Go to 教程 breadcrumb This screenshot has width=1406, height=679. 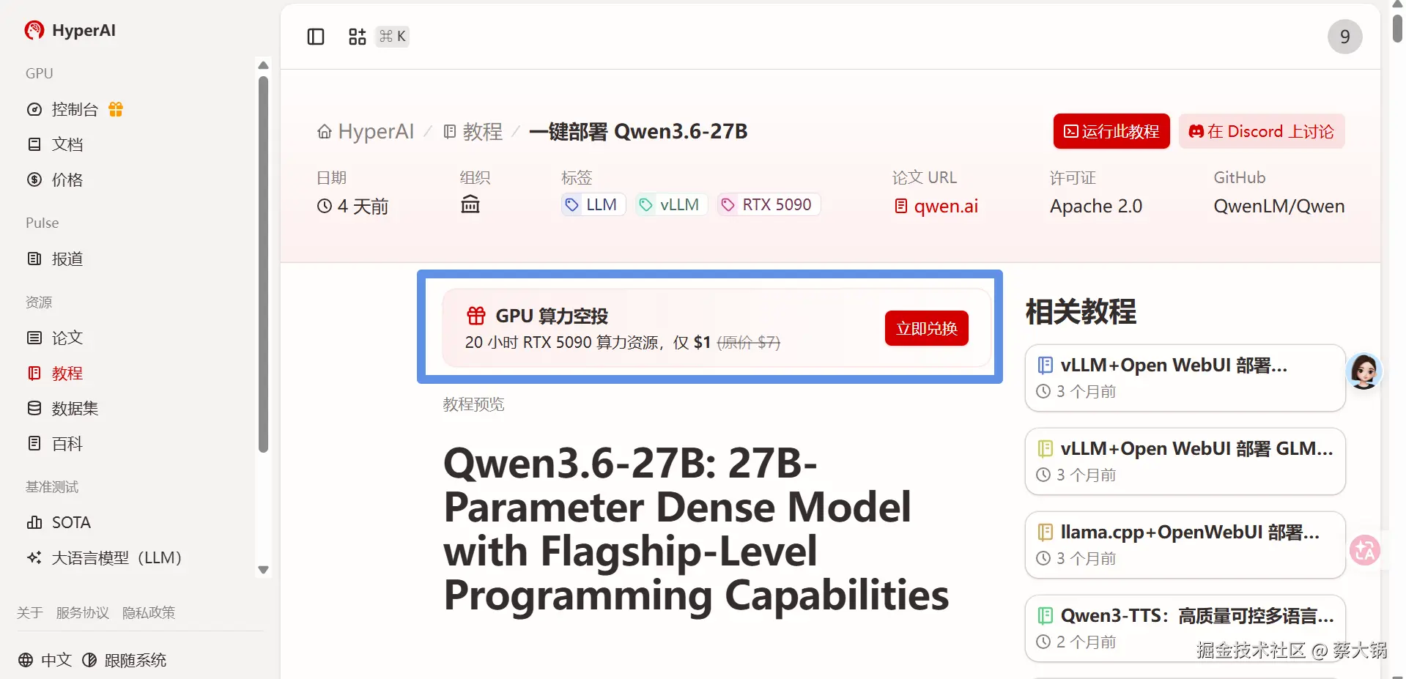click(473, 132)
